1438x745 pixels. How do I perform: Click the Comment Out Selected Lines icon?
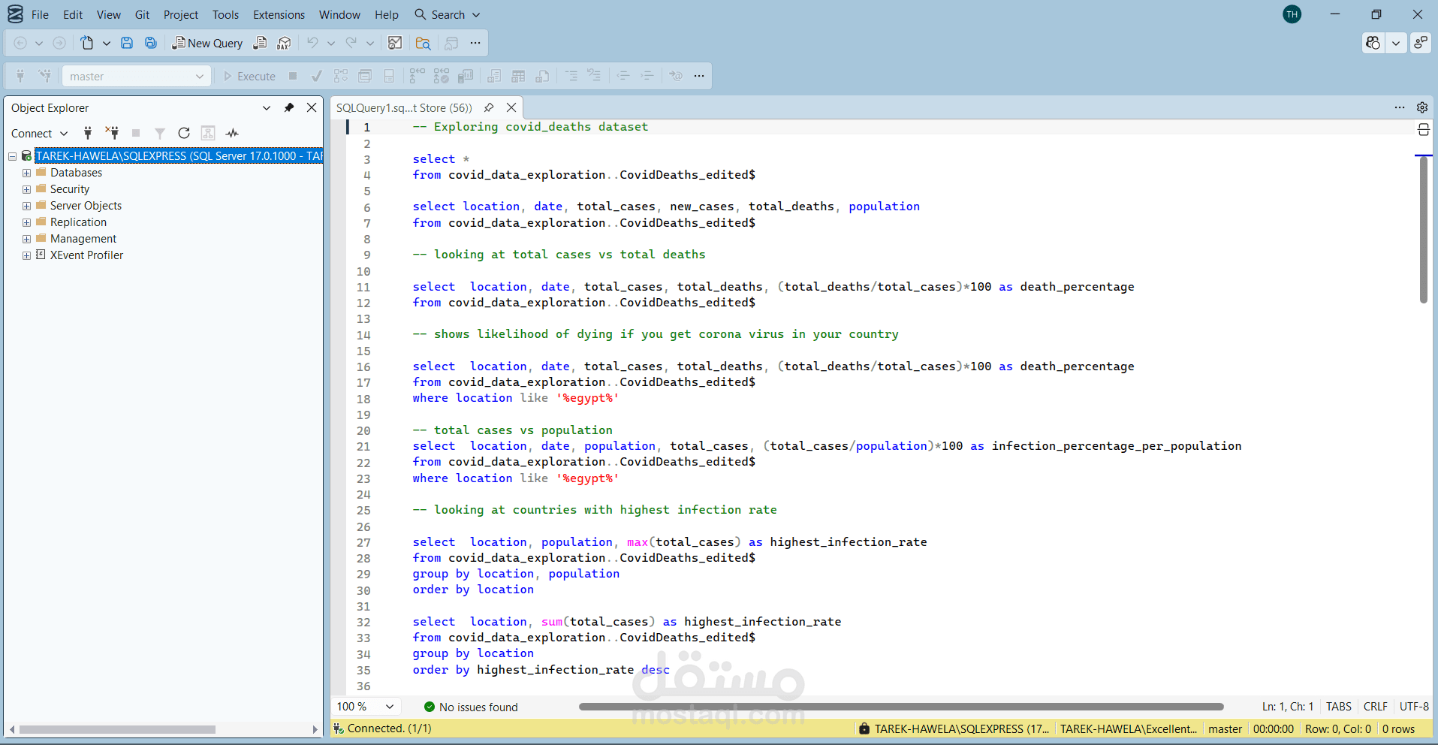571,76
